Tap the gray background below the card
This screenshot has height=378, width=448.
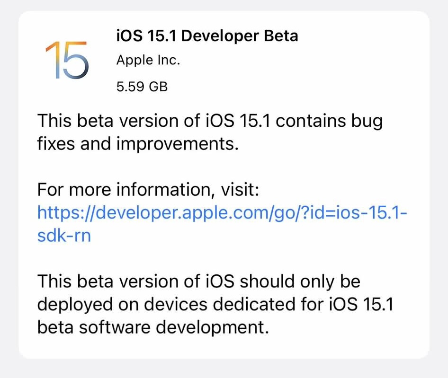pyautogui.click(x=224, y=369)
